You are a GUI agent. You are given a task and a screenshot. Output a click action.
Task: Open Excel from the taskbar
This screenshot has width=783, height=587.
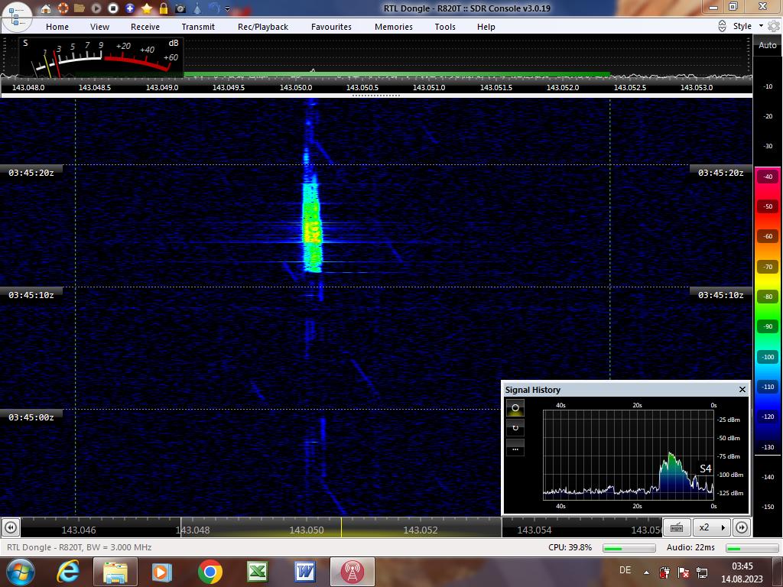click(x=258, y=572)
